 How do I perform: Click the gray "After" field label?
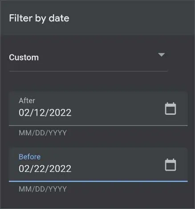27,100
